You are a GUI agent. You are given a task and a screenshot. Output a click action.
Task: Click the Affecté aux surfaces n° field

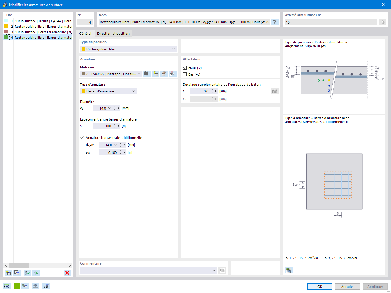[x=331, y=22]
